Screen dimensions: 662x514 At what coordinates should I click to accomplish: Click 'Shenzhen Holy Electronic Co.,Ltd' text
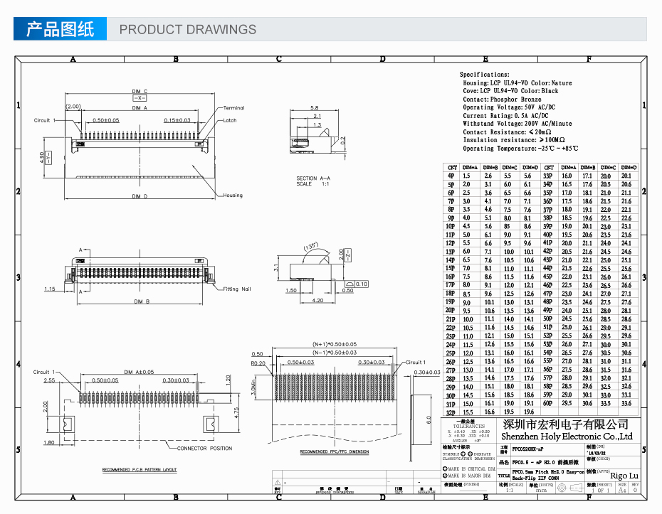[567, 437]
